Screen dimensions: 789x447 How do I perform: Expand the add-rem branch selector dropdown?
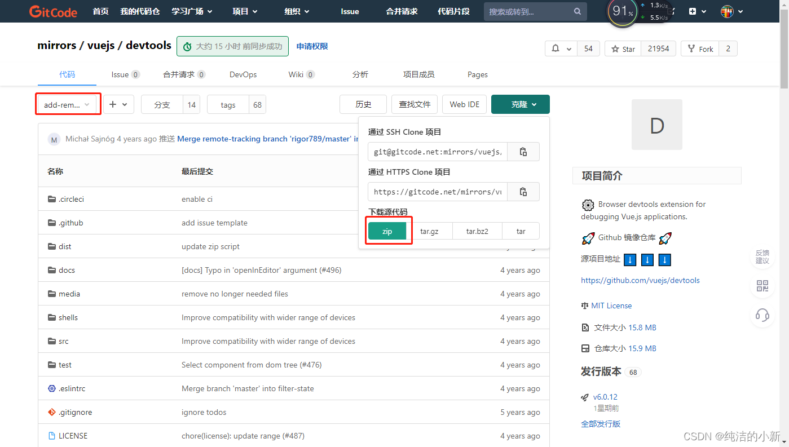click(68, 104)
